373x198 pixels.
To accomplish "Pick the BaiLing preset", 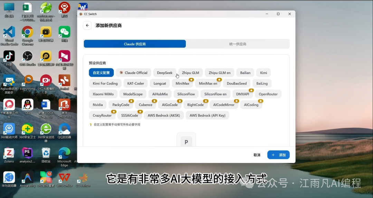I will click(x=262, y=83).
